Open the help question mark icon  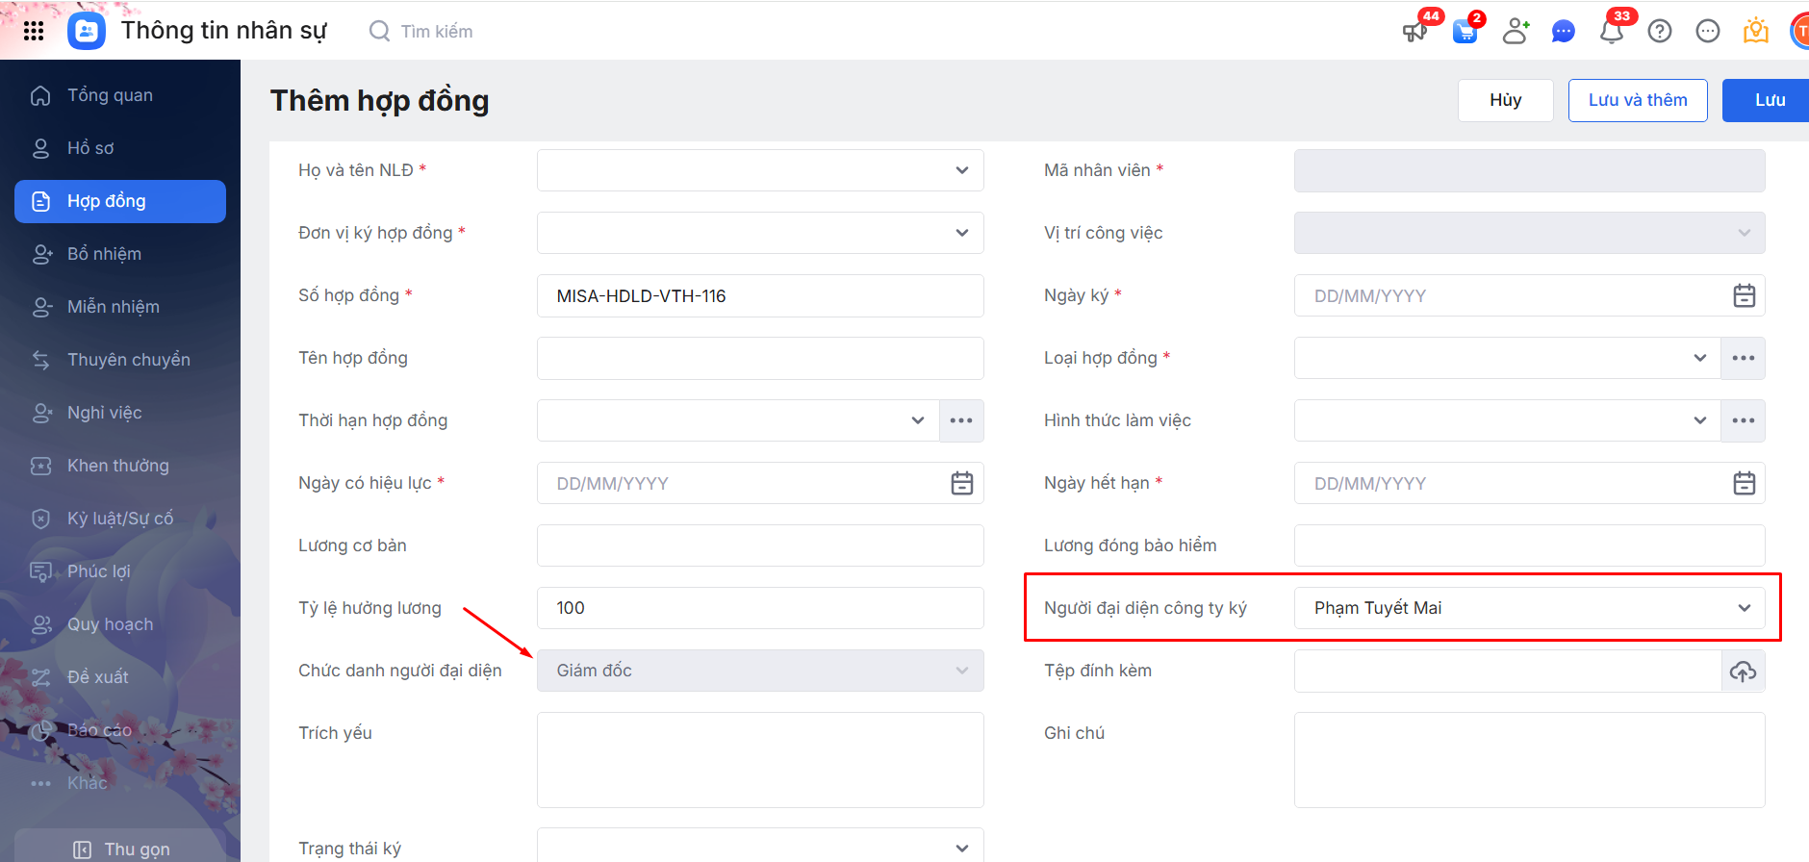tap(1660, 32)
